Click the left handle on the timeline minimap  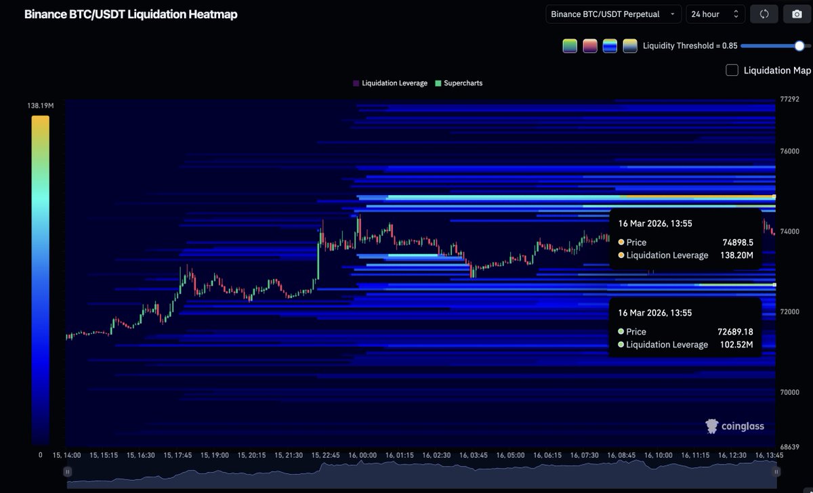66,471
